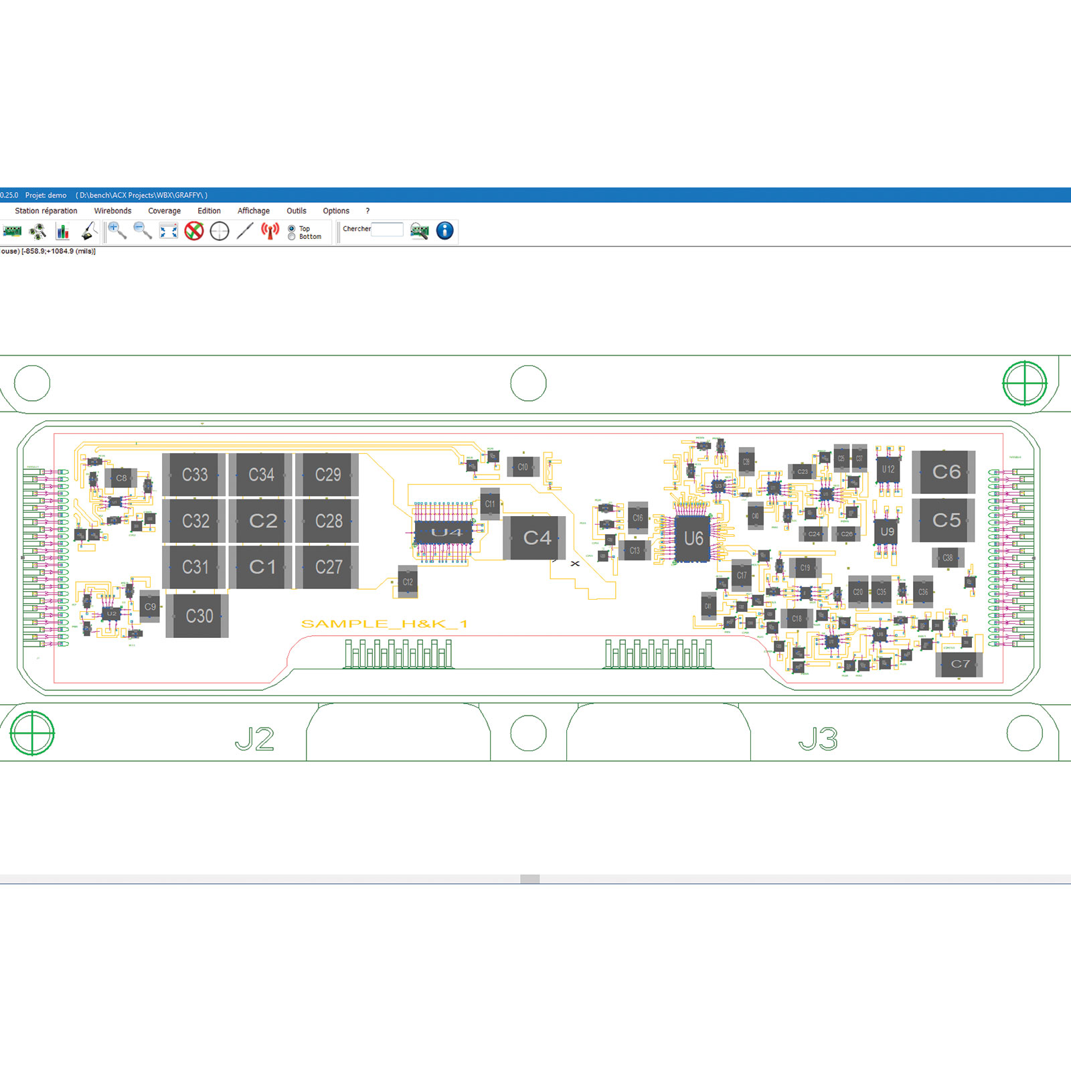1071x1071 pixels.
Task: Select the Bottom layer radio button
Action: click(x=292, y=237)
